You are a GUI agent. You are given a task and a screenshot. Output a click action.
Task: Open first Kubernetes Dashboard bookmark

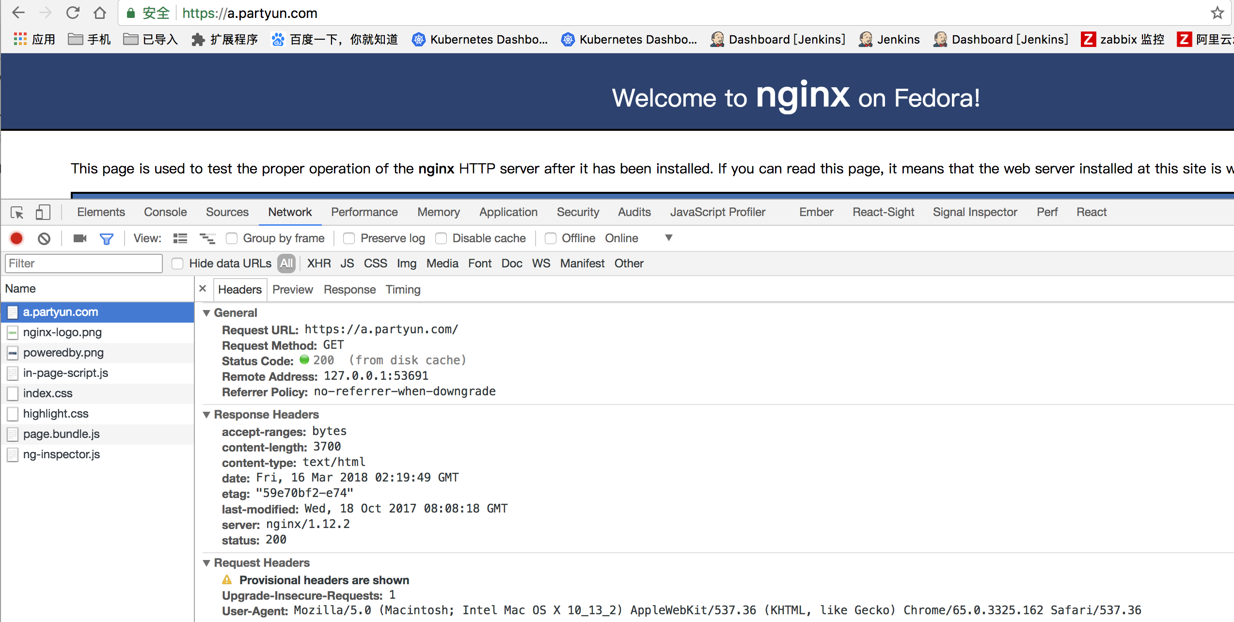(x=480, y=39)
